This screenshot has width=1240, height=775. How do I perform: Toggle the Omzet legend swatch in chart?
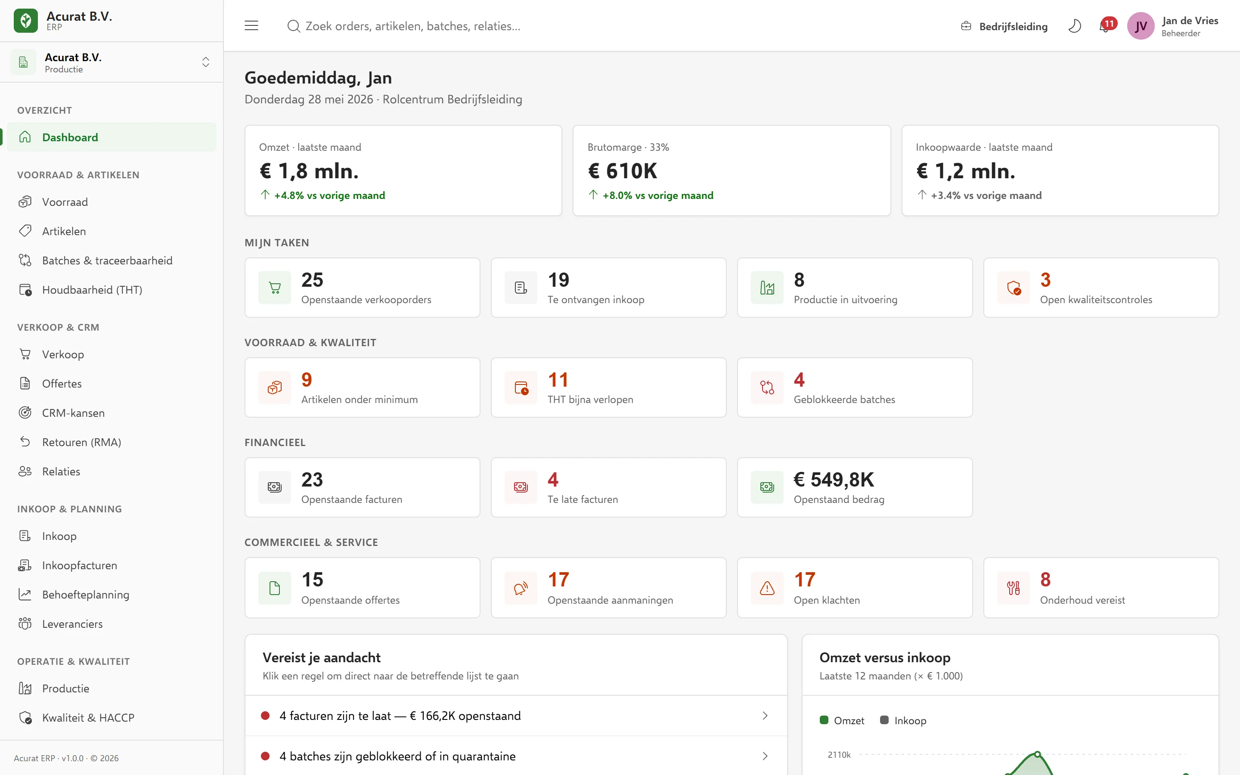(x=824, y=720)
